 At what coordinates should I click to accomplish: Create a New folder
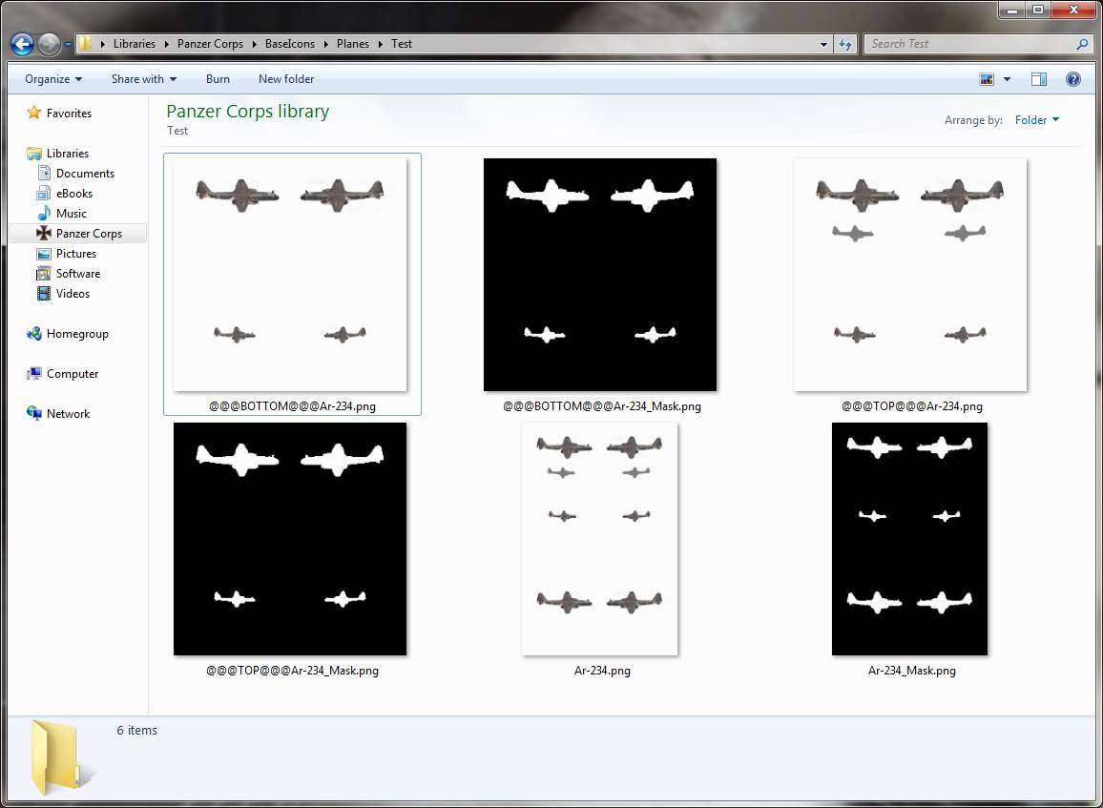pyautogui.click(x=286, y=78)
